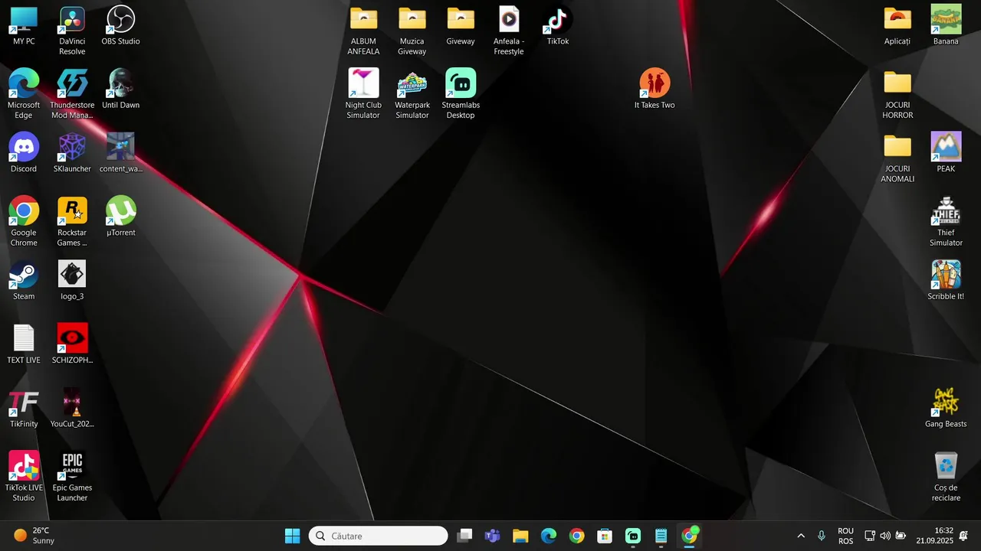Screen dimensions: 981x551
Task: Open Task View on the taskbar
Action: [x=464, y=536]
